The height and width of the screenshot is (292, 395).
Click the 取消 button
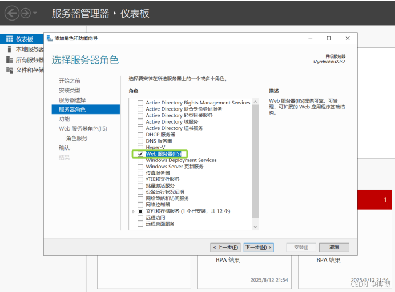(334, 247)
